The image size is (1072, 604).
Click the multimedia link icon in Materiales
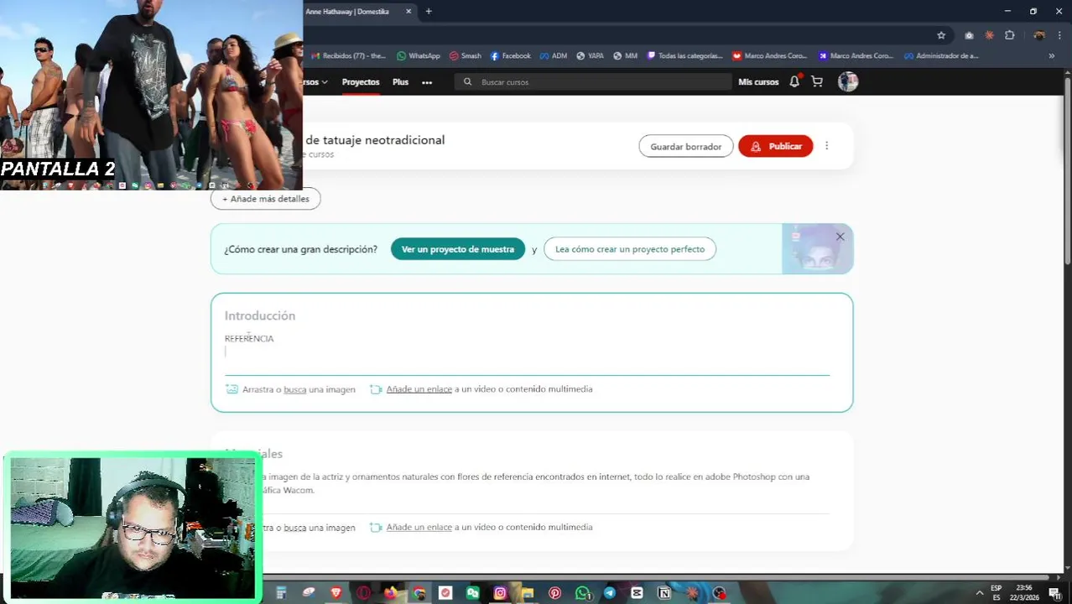pyautogui.click(x=376, y=528)
